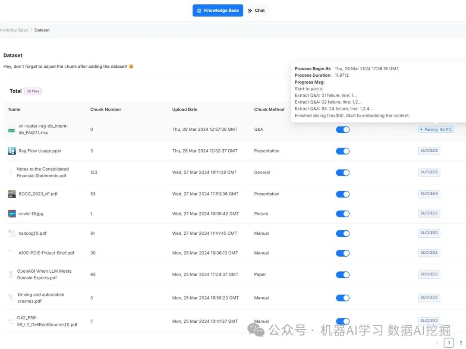Open the Knowledge Base tab
The width and height of the screenshot is (466, 349).
tap(217, 10)
